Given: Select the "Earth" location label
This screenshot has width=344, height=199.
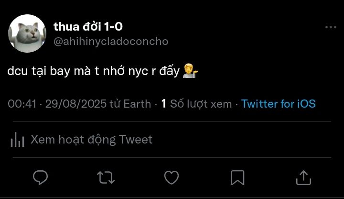Looking at the screenshot, I should 137,104.
